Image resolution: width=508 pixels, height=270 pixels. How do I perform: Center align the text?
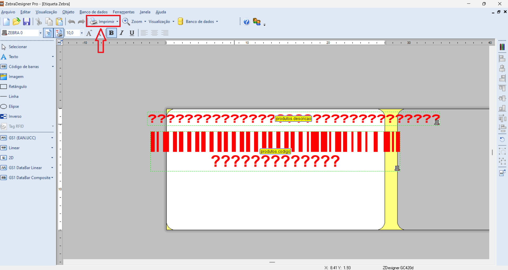click(x=154, y=33)
